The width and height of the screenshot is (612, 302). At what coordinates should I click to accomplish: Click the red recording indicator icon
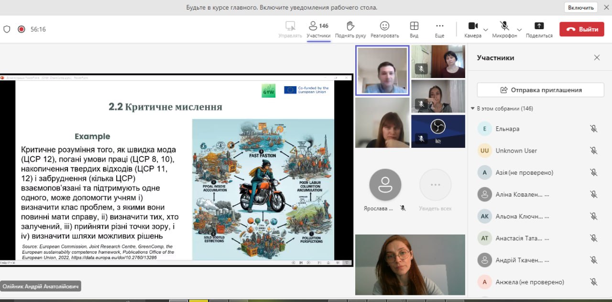21,29
